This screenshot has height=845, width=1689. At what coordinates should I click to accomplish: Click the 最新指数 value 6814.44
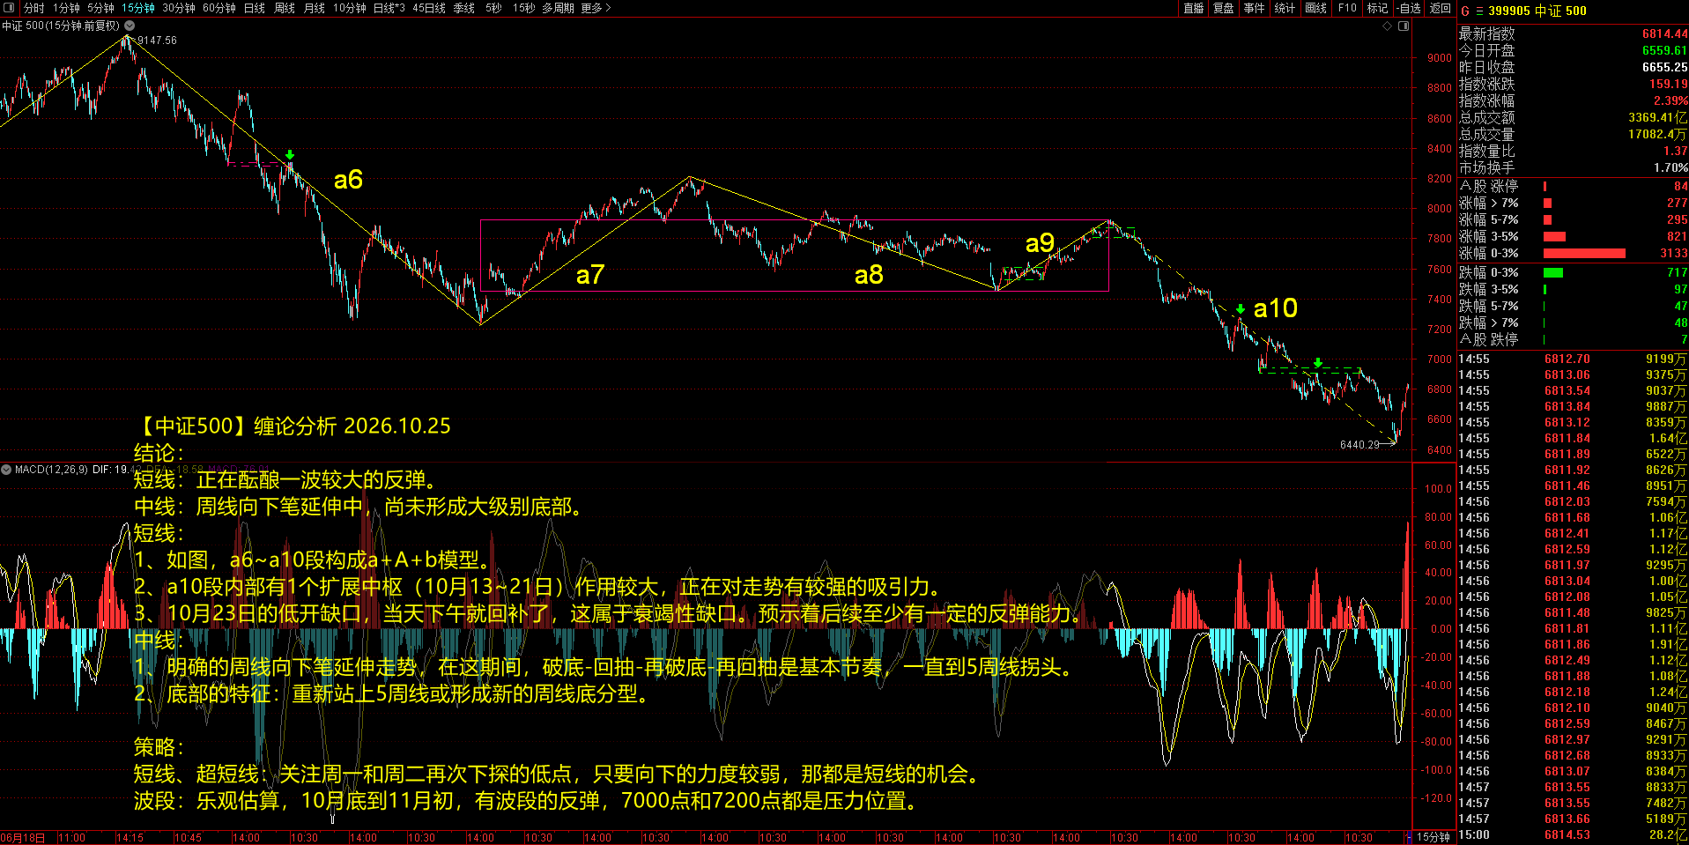coord(1664,33)
